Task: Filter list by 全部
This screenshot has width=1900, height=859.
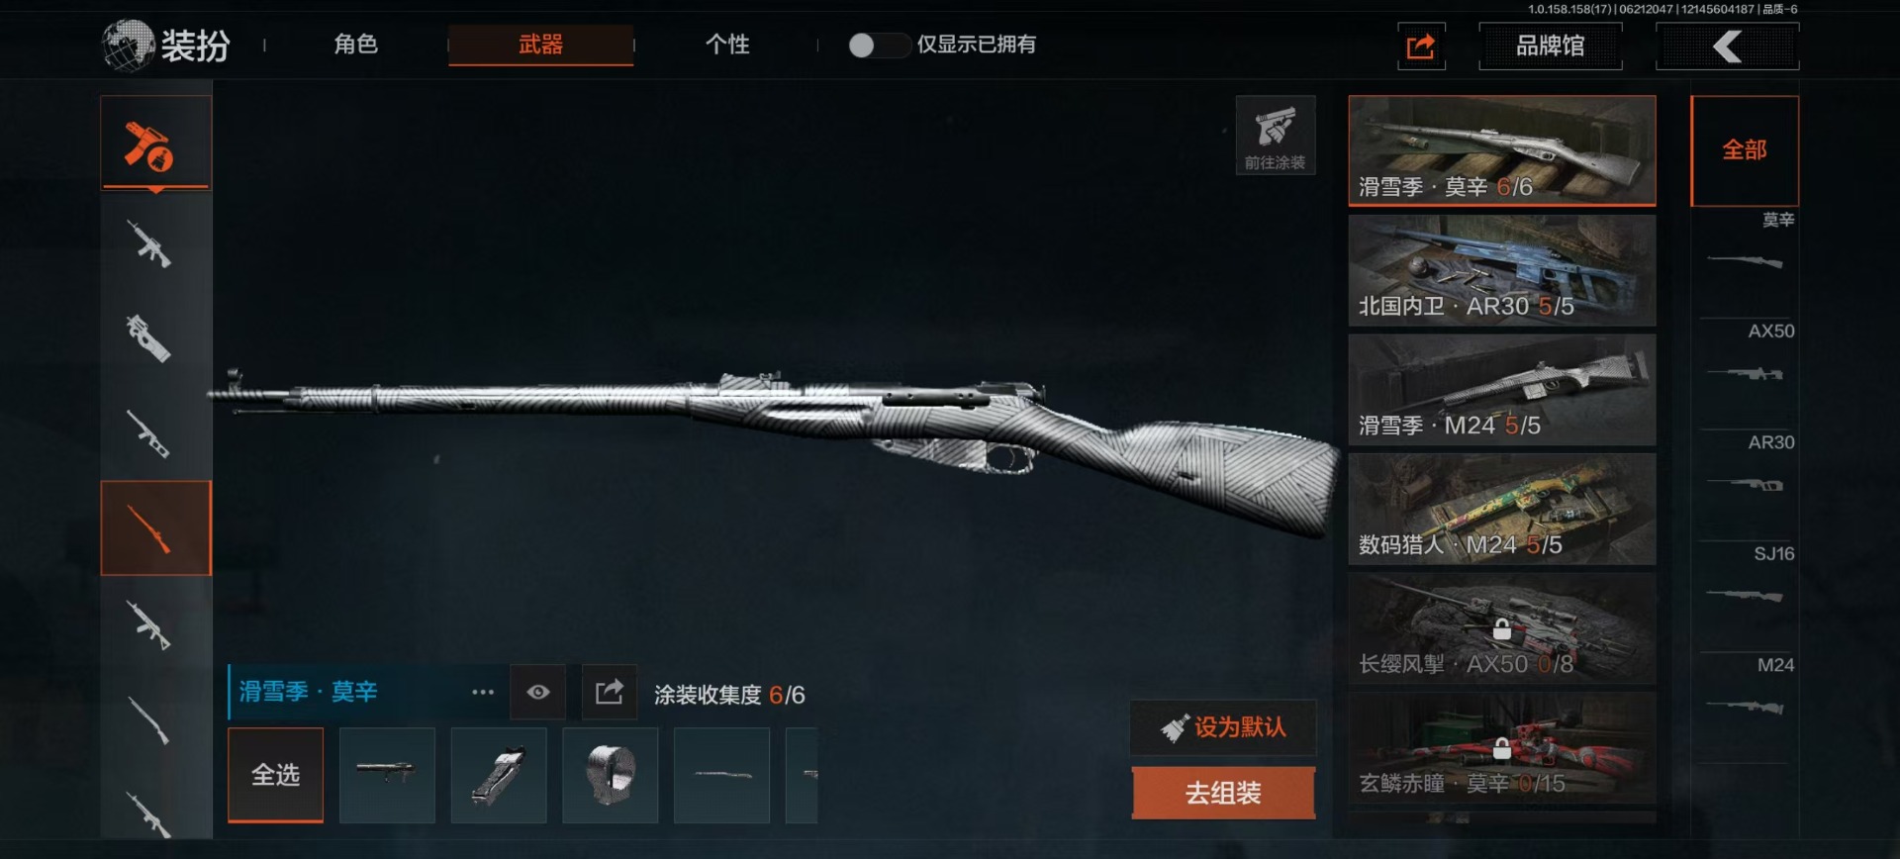Action: point(1745,150)
